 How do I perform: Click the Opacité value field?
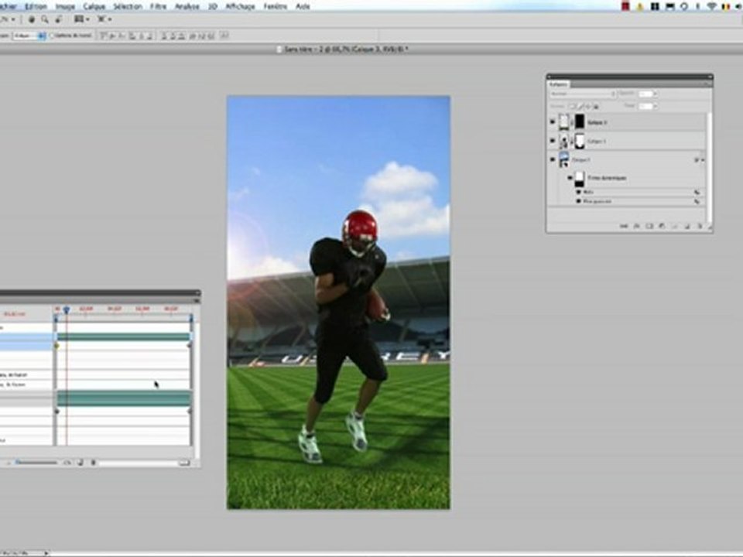coord(645,94)
